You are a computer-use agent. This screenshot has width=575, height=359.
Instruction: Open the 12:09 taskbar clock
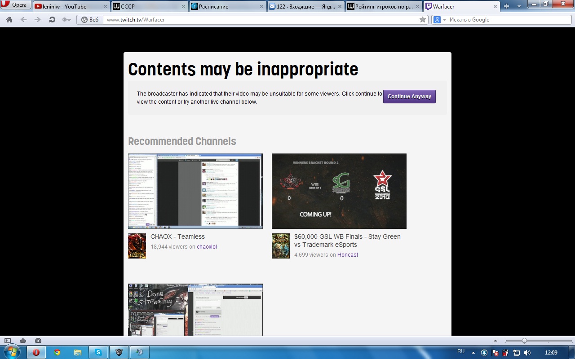coord(551,353)
